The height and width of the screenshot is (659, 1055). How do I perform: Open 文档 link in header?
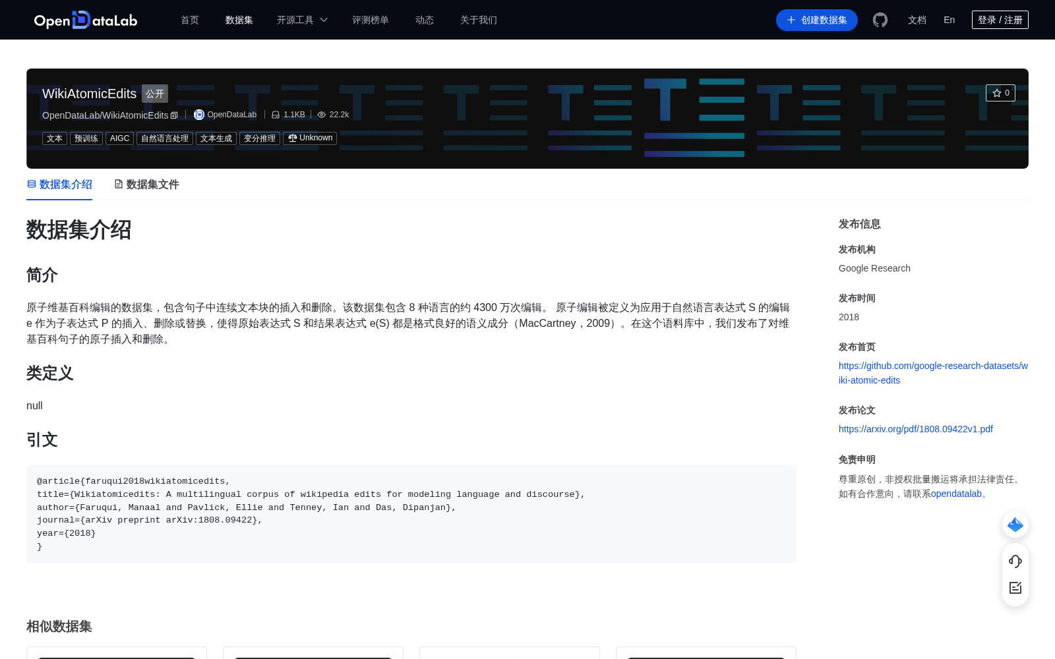click(x=917, y=20)
